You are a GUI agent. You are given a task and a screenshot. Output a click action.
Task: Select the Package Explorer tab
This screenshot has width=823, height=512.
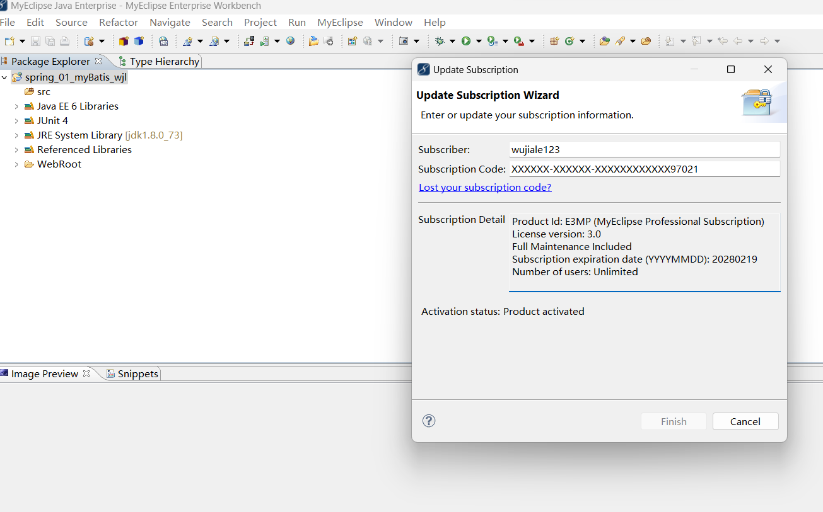(50, 61)
